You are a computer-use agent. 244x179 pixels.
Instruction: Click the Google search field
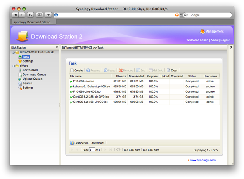click(207, 15)
